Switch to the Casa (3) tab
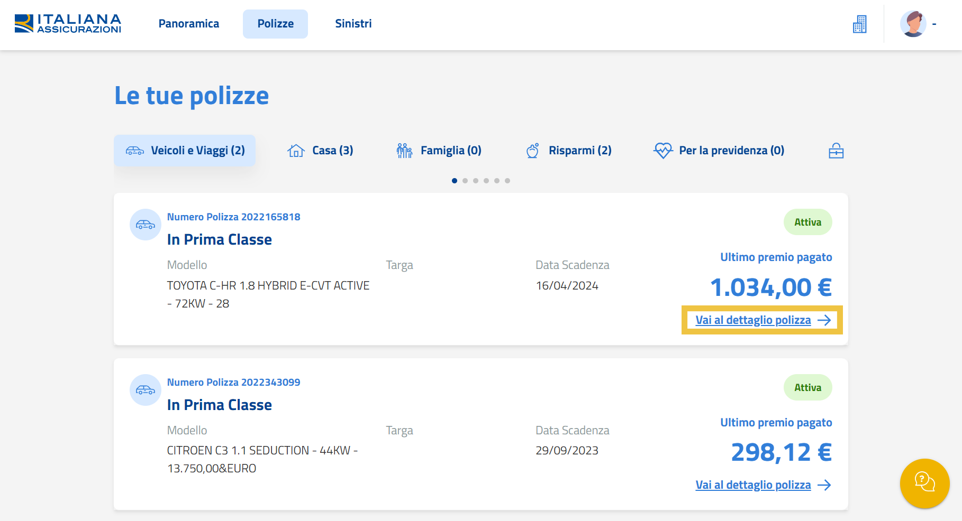962x521 pixels. pos(320,151)
